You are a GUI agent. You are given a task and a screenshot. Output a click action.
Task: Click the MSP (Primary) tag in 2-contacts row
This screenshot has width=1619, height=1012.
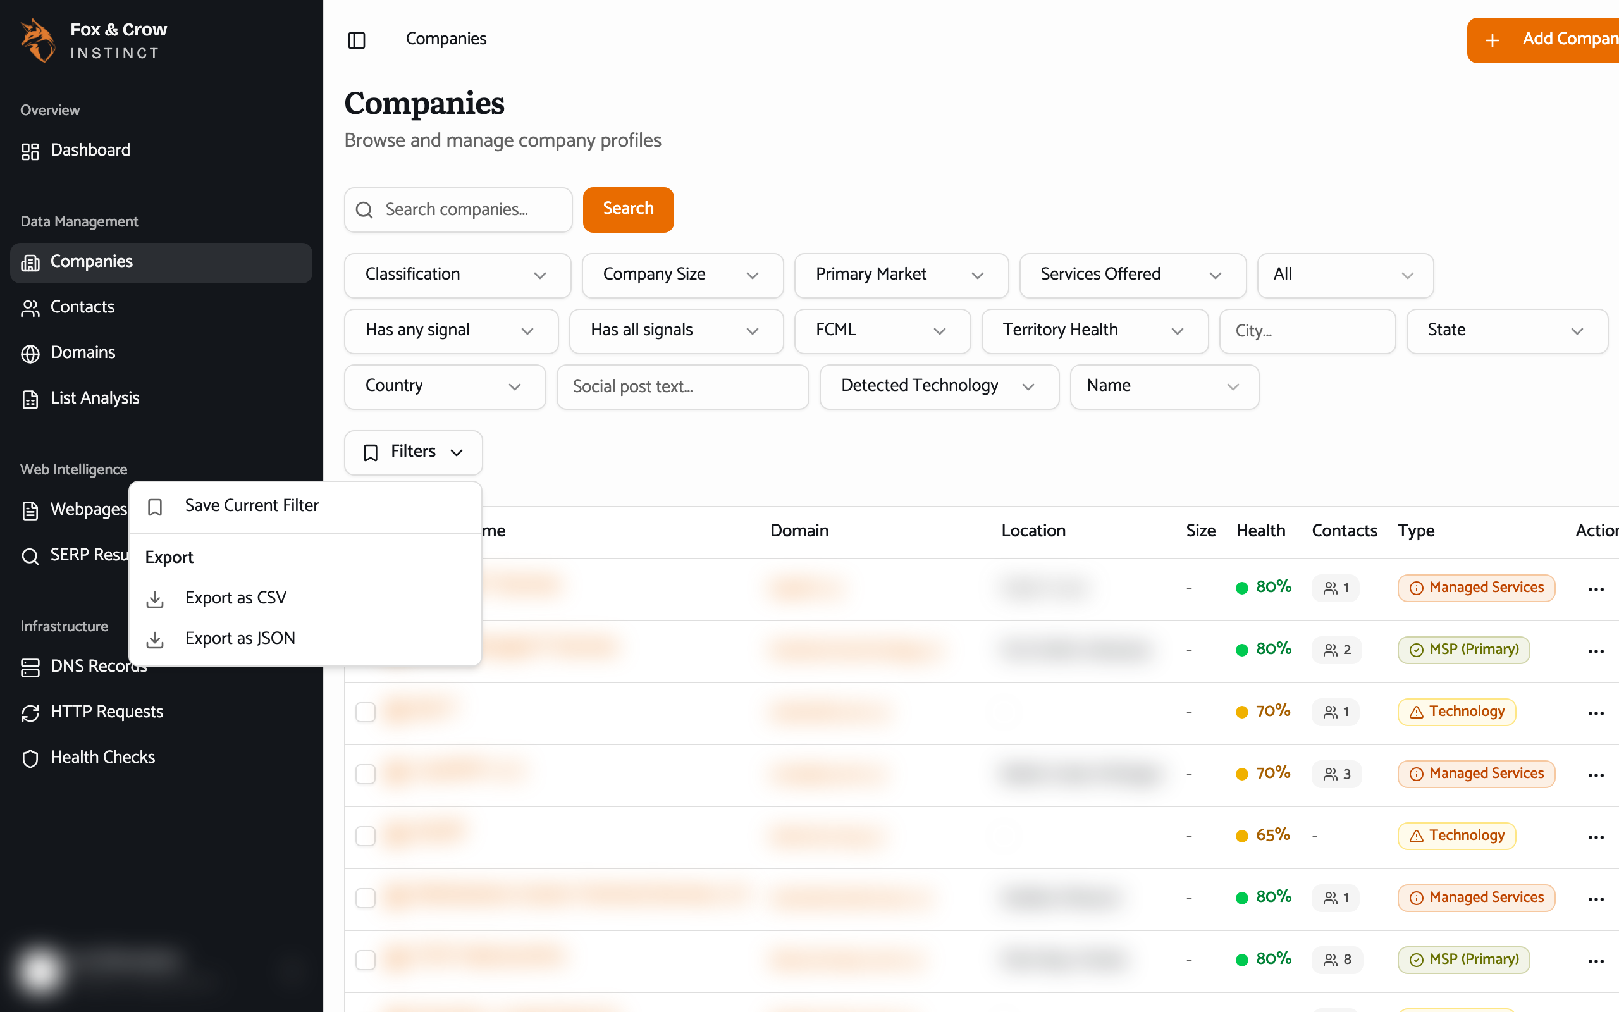tap(1463, 650)
